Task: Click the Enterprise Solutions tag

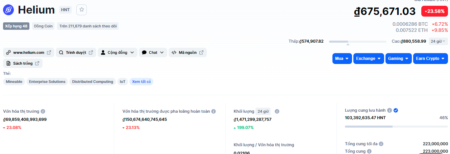Action: pos(47,82)
